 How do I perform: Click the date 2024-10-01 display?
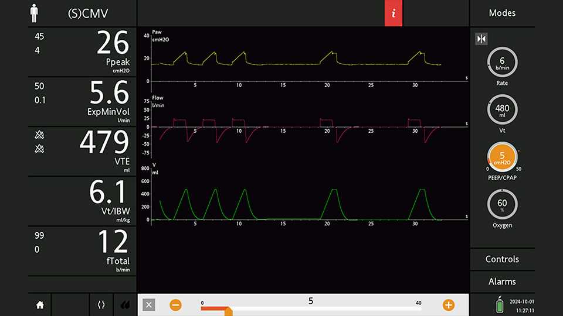pos(522,302)
